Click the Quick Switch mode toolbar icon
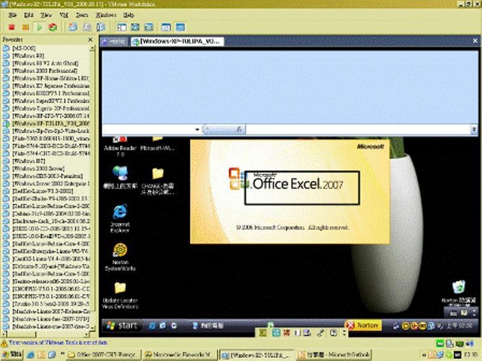Image resolution: width=482 pixels, height=361 pixels. [x=135, y=27]
